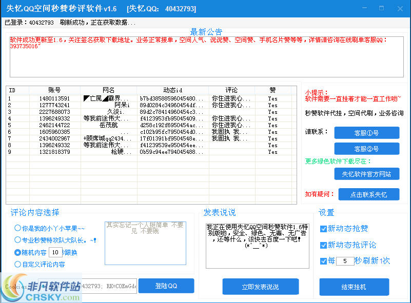The height and width of the screenshot is (303, 411).
Task: Open 失忆软件官方网站 button
Action: pyautogui.click(x=367, y=174)
